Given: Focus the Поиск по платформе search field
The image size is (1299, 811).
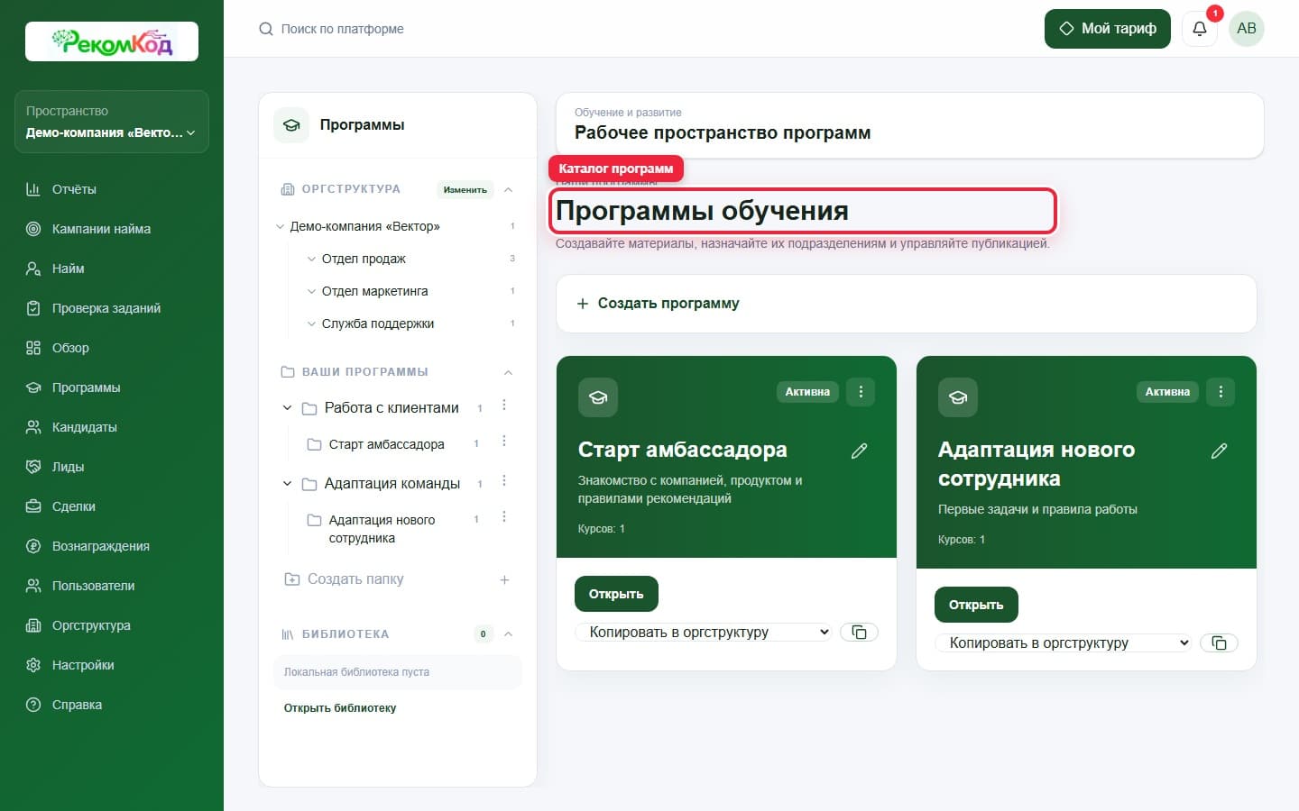Looking at the screenshot, I should pyautogui.click(x=343, y=29).
